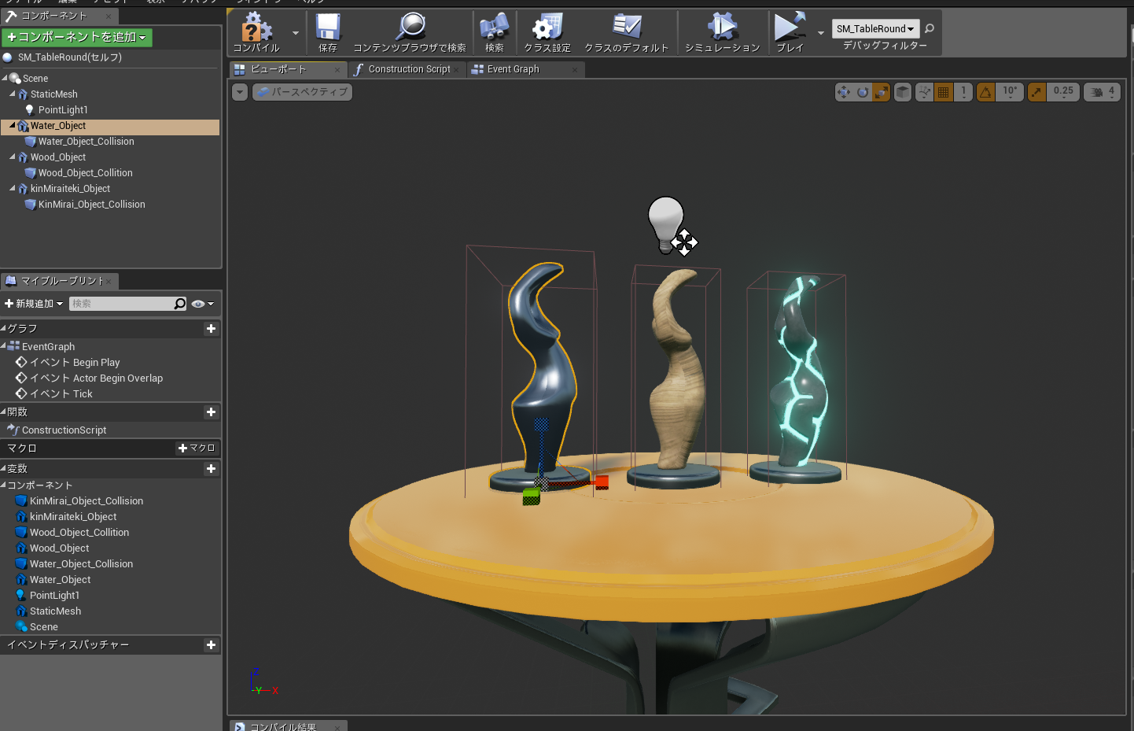
Task: Select Wood_Object_Collition in the component tree
Action: [x=86, y=173]
